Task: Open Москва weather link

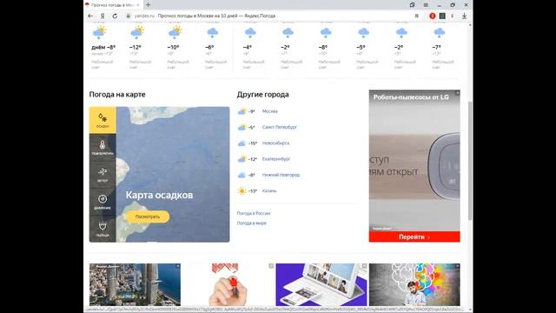Action: pyautogui.click(x=270, y=111)
